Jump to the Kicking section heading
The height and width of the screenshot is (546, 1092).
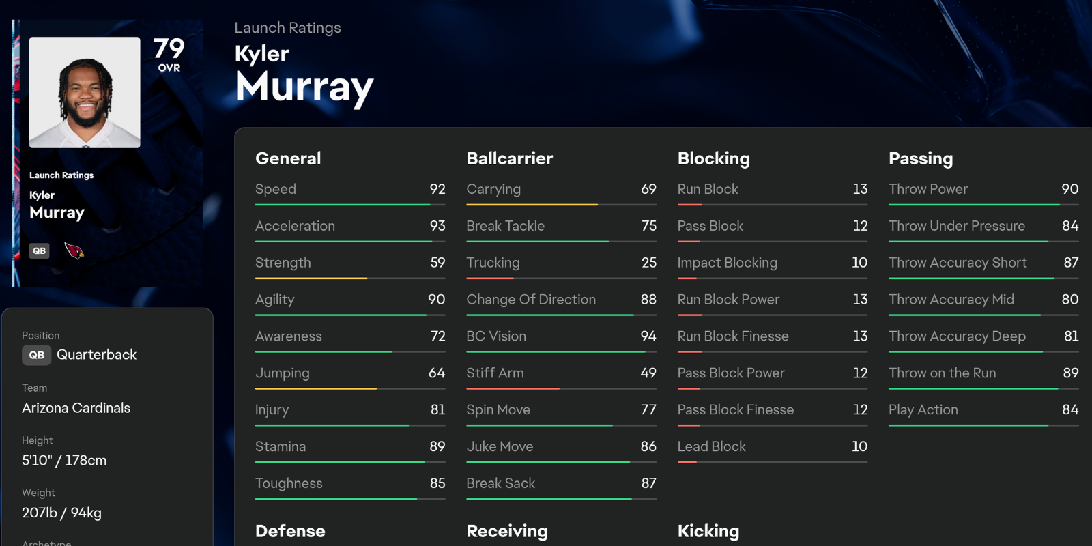(x=708, y=531)
